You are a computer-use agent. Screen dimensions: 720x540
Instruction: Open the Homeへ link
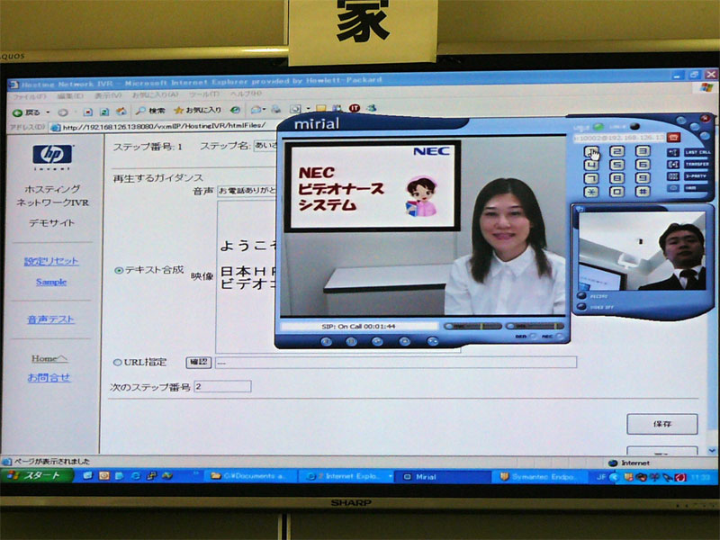tap(49, 358)
